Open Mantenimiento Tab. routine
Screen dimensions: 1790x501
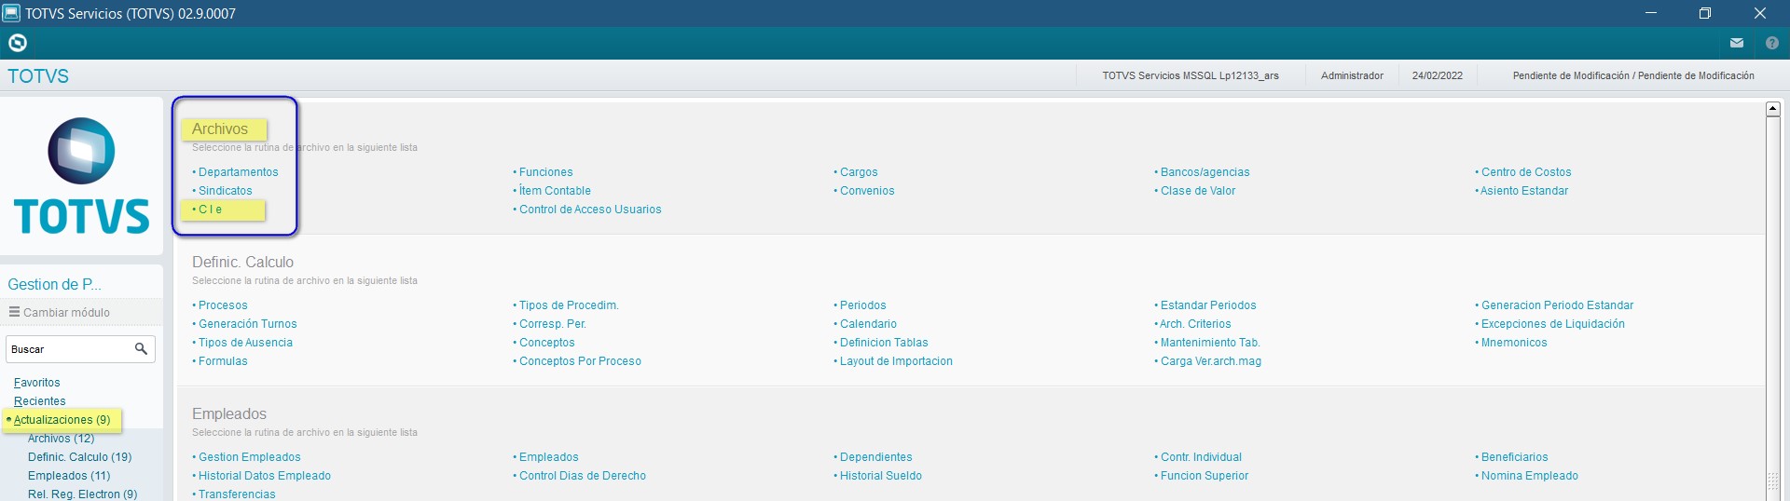[1210, 343]
